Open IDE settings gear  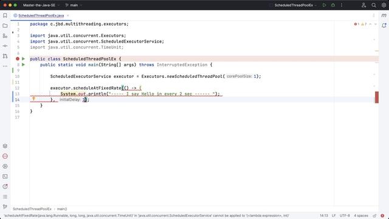tap(384, 5)
